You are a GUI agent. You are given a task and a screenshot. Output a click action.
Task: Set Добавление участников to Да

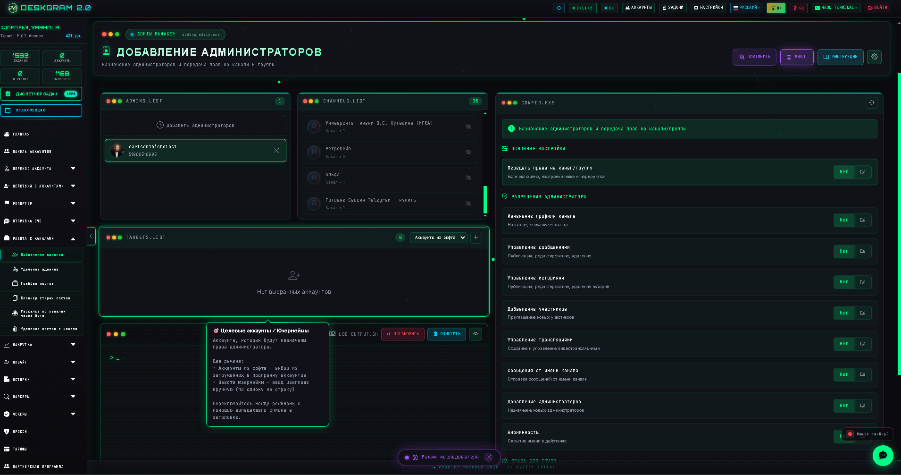pyautogui.click(x=863, y=314)
